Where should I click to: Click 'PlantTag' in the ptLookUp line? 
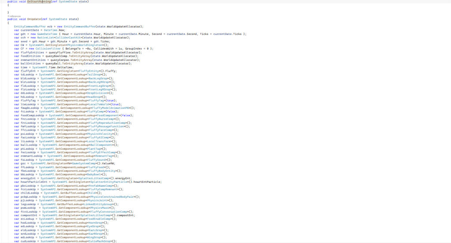click(x=94, y=149)
